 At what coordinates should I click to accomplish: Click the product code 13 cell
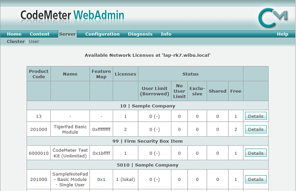39,116
